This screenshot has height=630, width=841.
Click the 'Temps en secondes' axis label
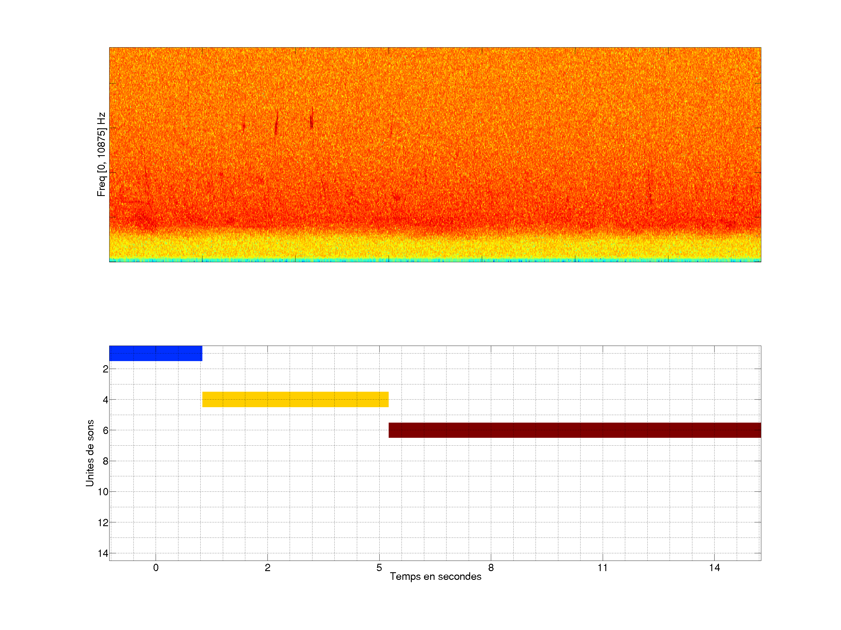coord(435,576)
